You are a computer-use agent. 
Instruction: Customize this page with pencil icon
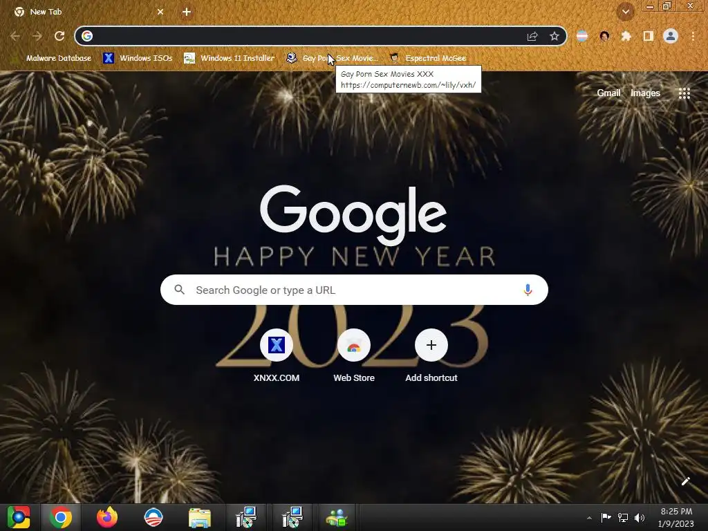pos(685,481)
